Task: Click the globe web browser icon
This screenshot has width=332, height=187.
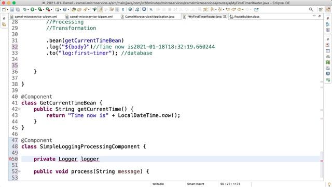Action: click(130, 9)
